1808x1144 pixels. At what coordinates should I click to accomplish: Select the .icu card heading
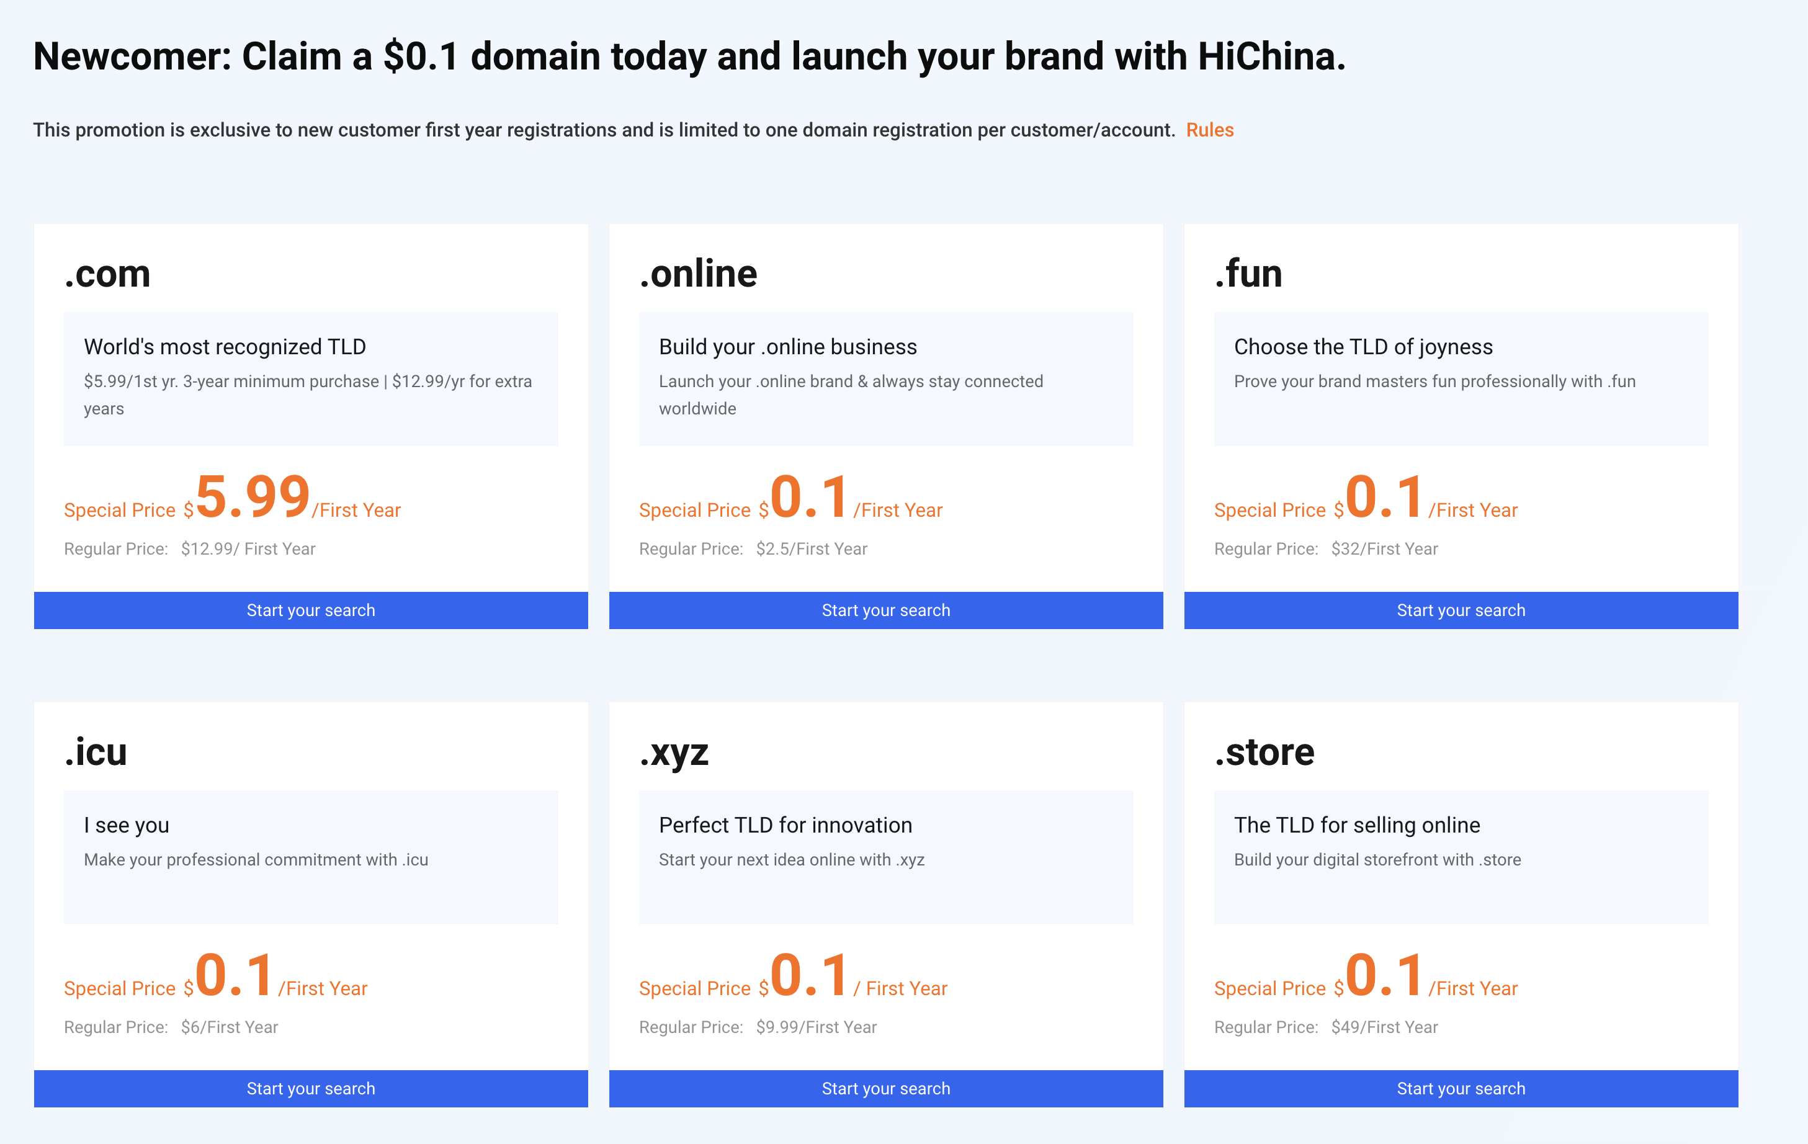tap(96, 751)
